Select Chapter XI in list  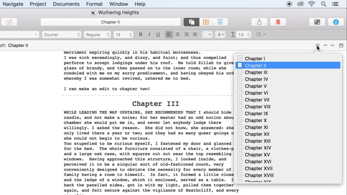tap(288, 127)
